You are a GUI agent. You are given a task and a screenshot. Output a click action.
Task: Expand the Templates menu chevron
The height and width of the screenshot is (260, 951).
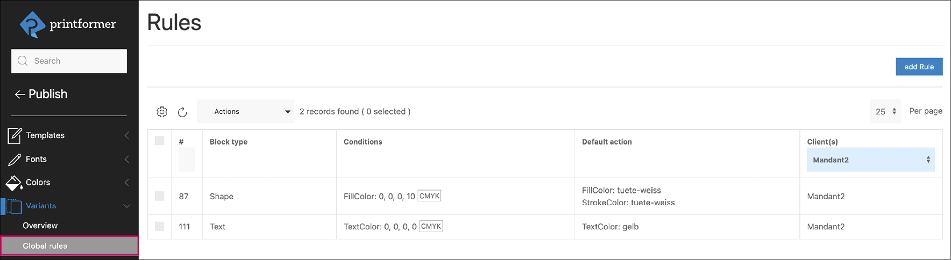[127, 135]
